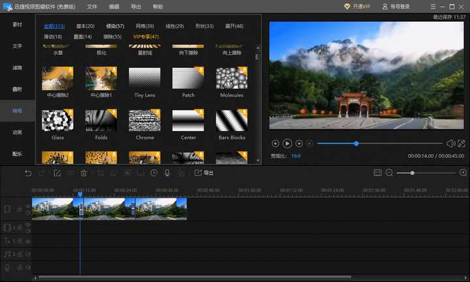Switch to the 素材 sidebar tab

point(17,25)
